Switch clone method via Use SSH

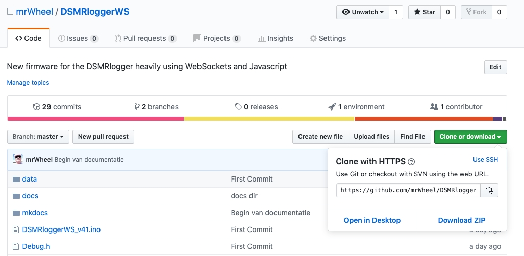tap(485, 160)
